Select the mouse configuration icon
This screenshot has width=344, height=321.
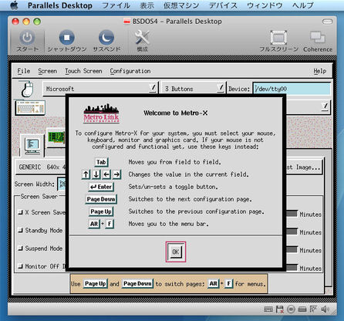(27, 89)
